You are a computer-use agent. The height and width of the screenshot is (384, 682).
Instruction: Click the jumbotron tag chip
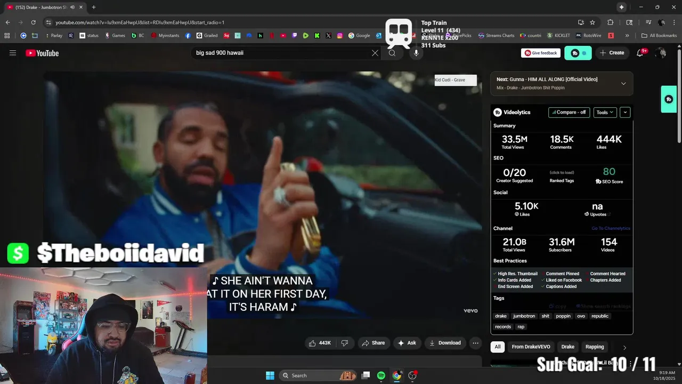524,316
